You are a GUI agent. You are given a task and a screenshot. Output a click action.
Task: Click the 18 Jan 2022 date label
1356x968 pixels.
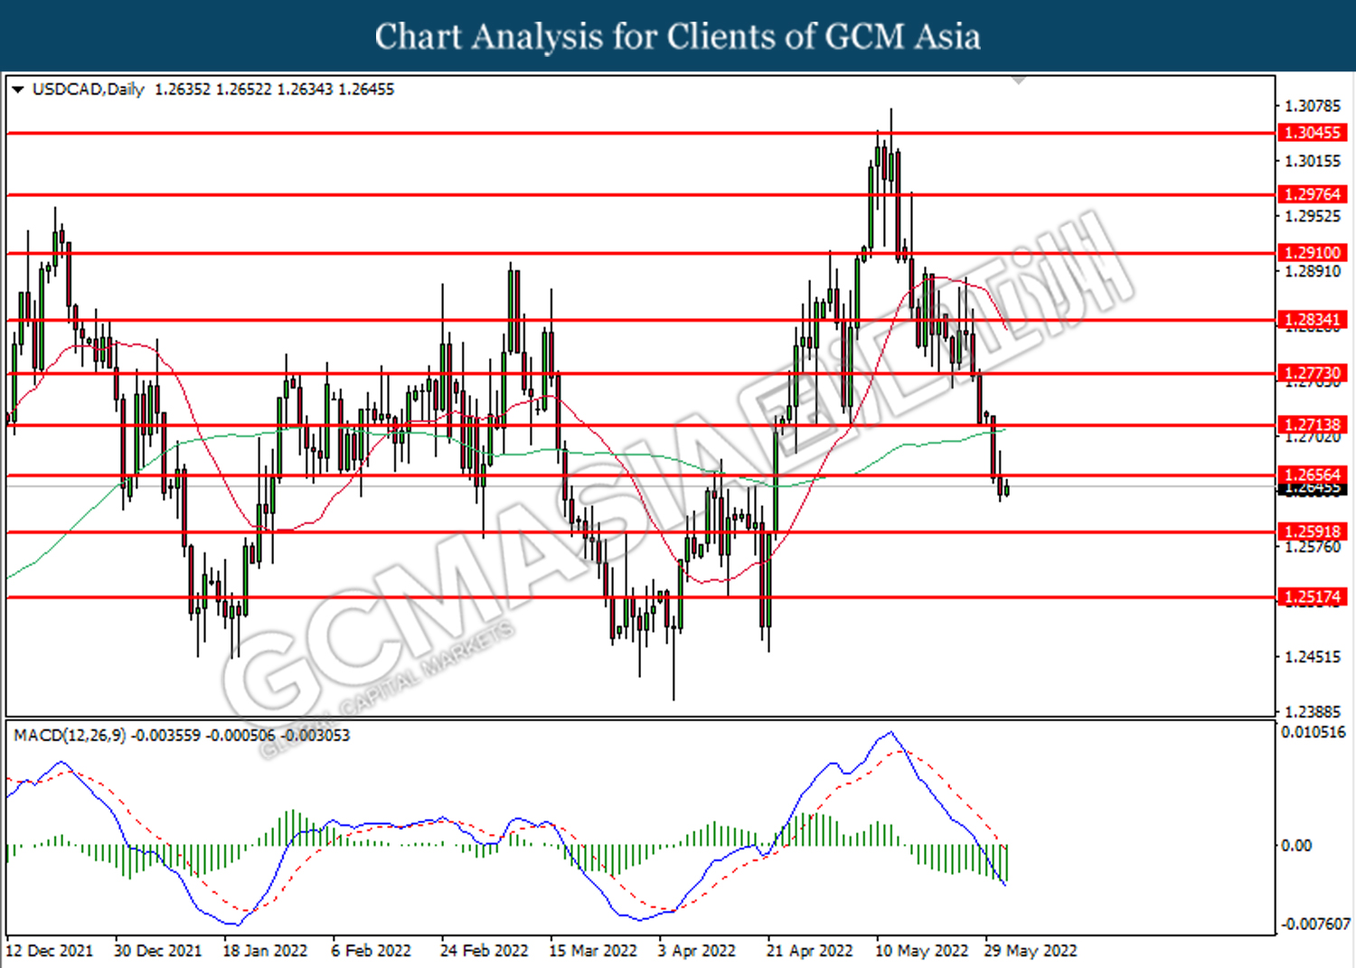266,951
